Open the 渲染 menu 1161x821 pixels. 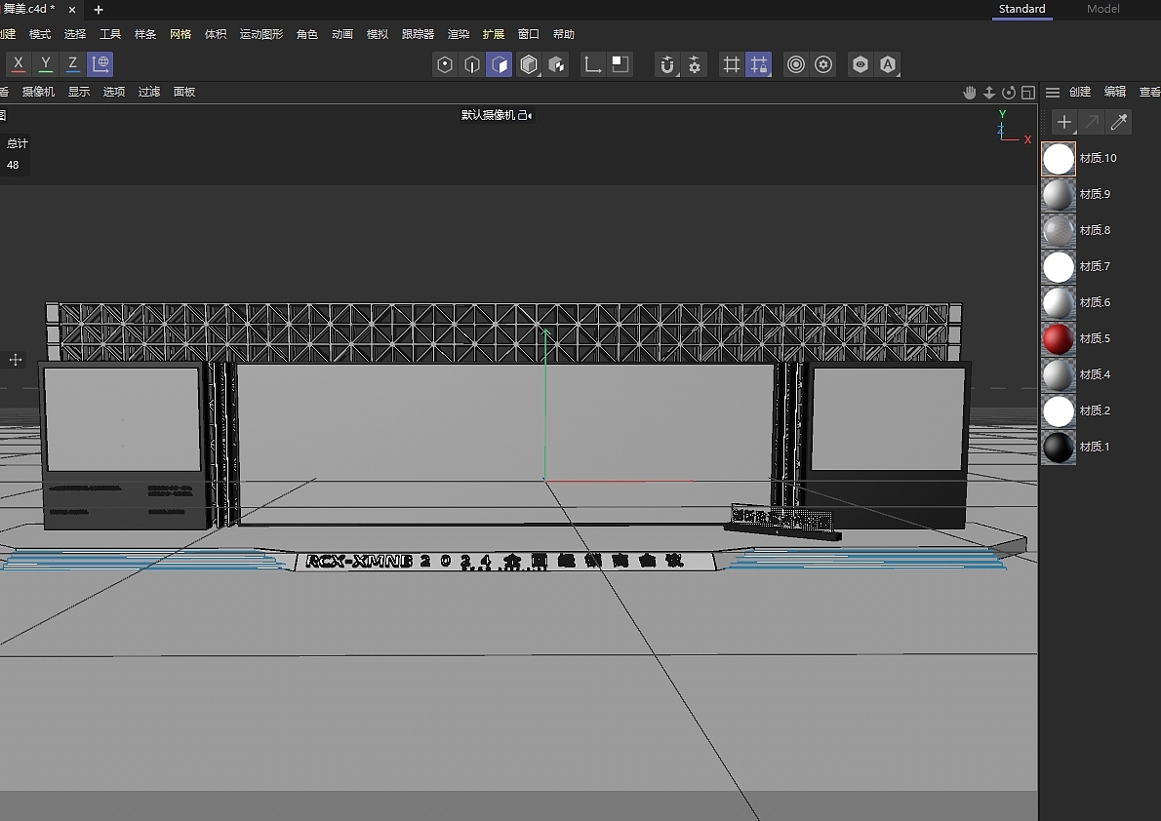[x=458, y=34]
